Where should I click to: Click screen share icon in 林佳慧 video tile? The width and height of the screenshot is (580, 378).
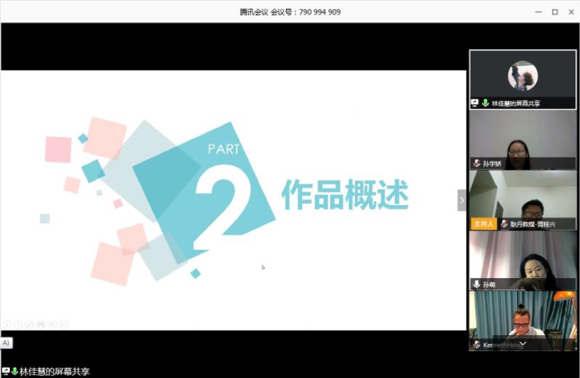point(475,103)
